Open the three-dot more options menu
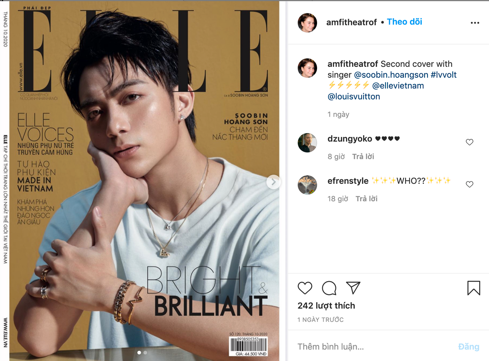The image size is (489, 361). [475, 23]
